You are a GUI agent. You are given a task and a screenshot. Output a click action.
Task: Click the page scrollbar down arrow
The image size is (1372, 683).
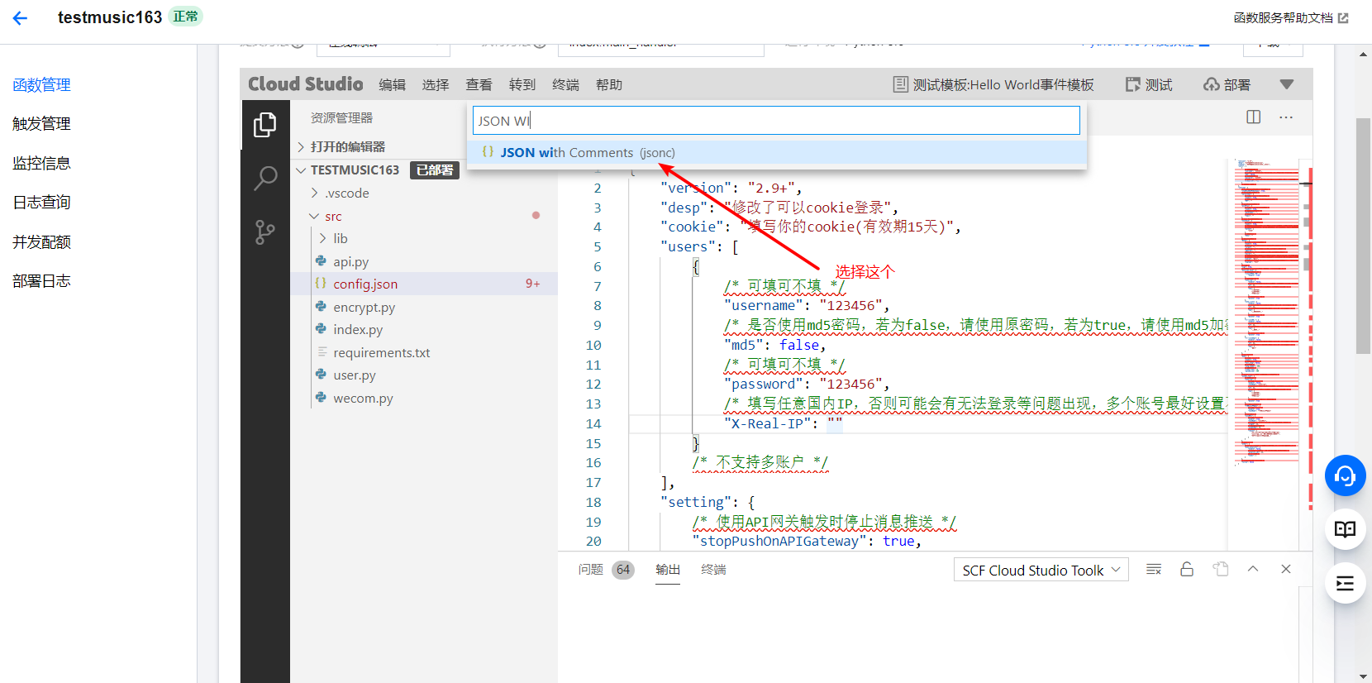1364,676
